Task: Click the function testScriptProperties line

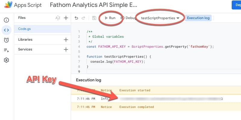Action: (x=119, y=57)
